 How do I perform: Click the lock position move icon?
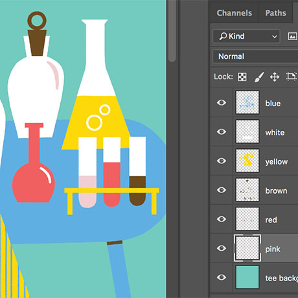click(x=275, y=77)
